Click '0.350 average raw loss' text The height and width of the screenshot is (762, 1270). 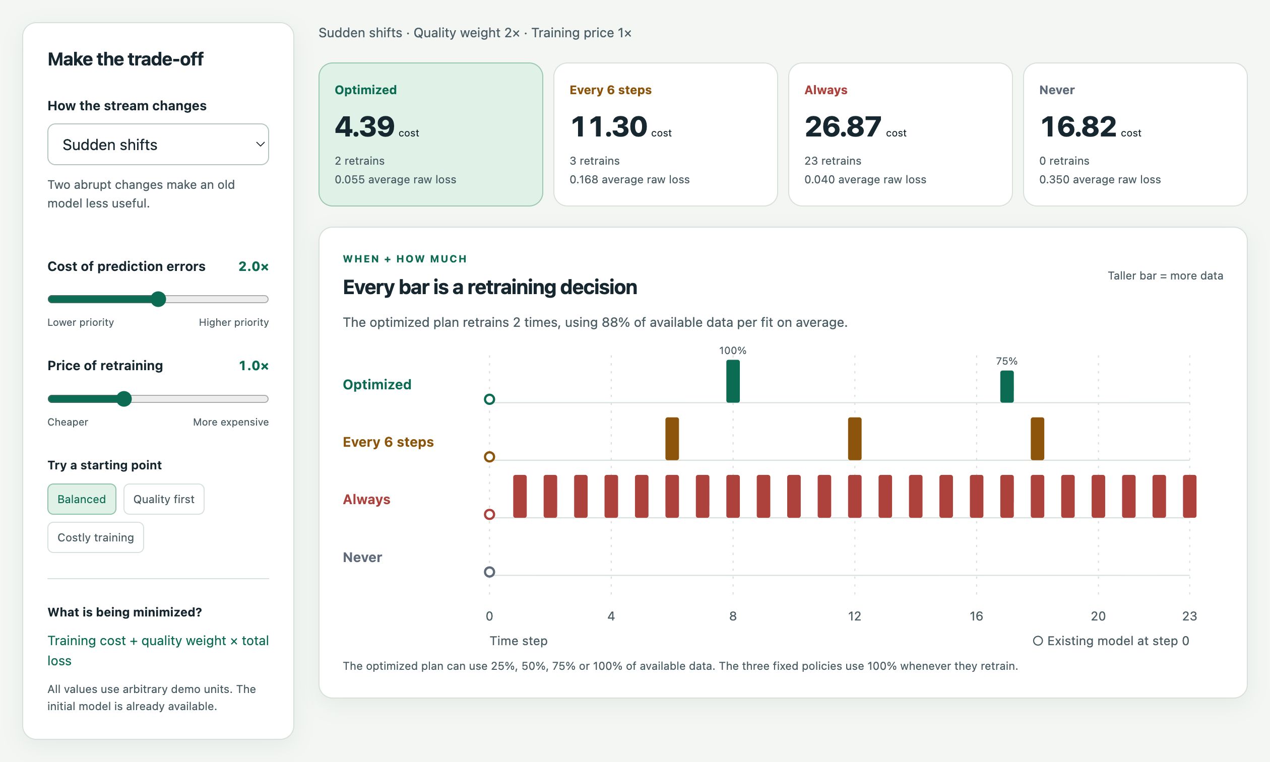pyautogui.click(x=1100, y=180)
